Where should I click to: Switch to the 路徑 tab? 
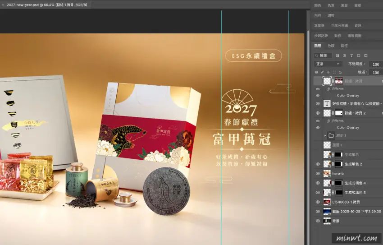(x=344, y=46)
